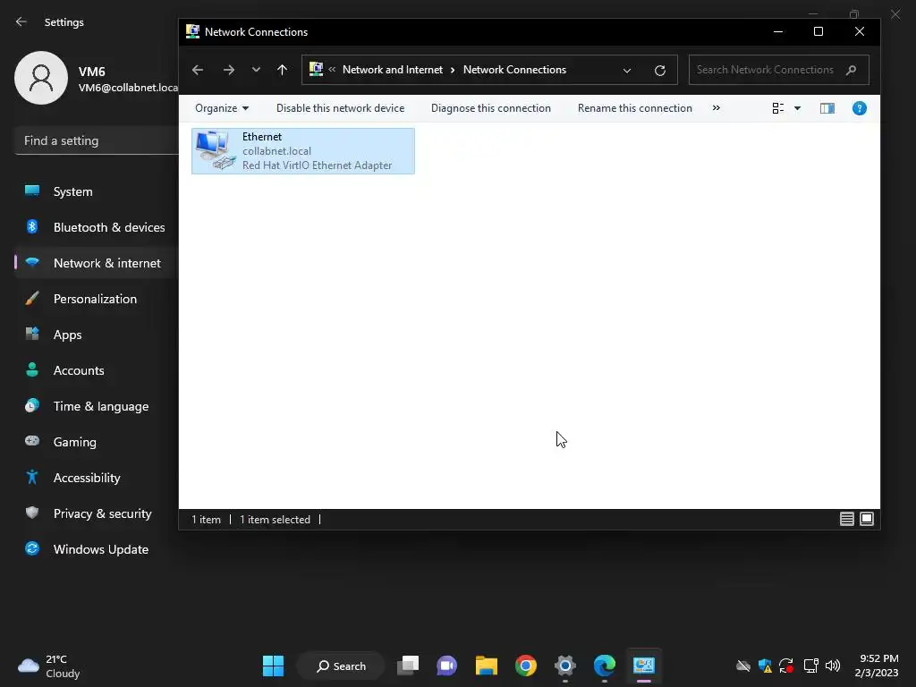The width and height of the screenshot is (916, 687).
Task: Click the address bar location icon
Action: click(316, 70)
